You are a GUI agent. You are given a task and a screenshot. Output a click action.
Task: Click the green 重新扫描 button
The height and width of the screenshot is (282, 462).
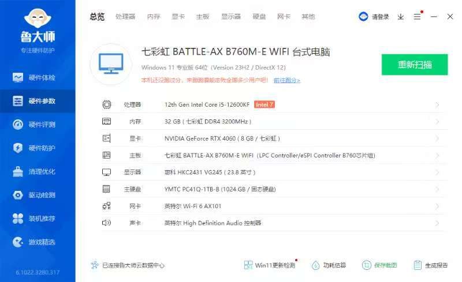[415, 65]
